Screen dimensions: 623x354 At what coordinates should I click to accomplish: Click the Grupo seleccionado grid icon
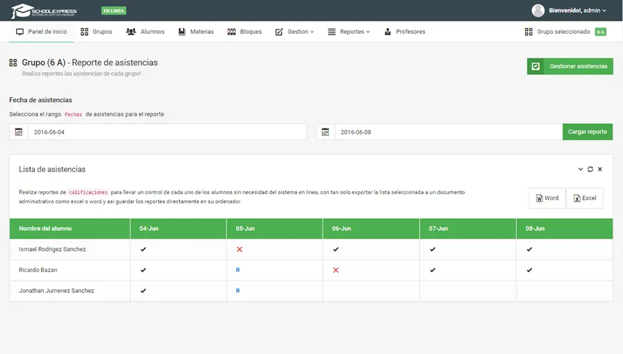click(528, 32)
